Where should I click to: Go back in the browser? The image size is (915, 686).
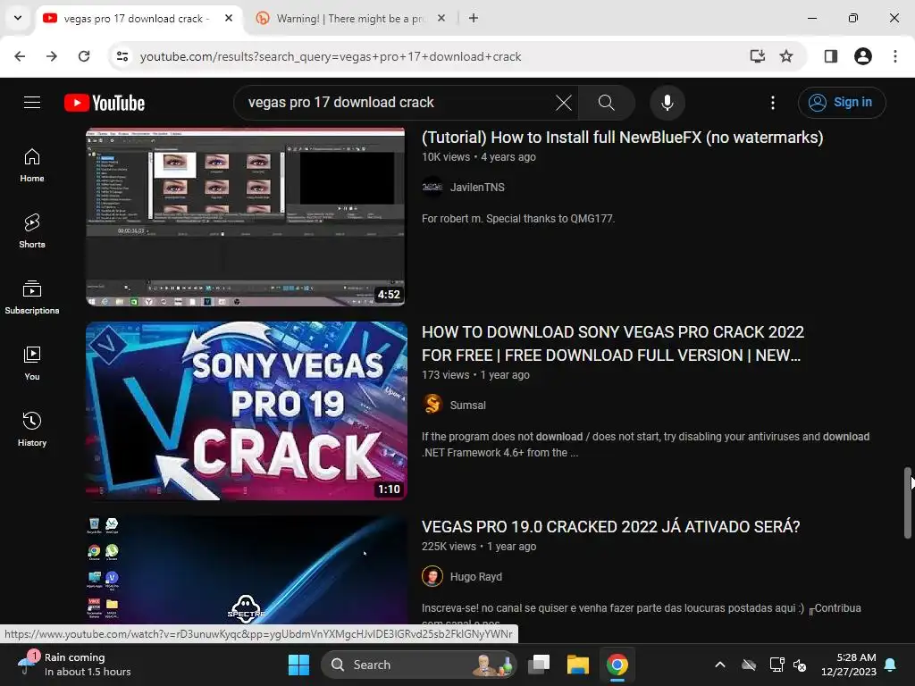(x=20, y=56)
